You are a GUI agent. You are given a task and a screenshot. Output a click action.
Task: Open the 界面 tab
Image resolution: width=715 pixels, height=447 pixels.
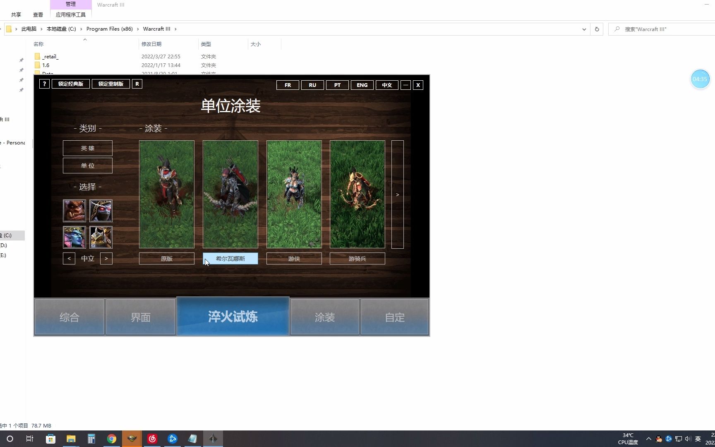coord(141,317)
